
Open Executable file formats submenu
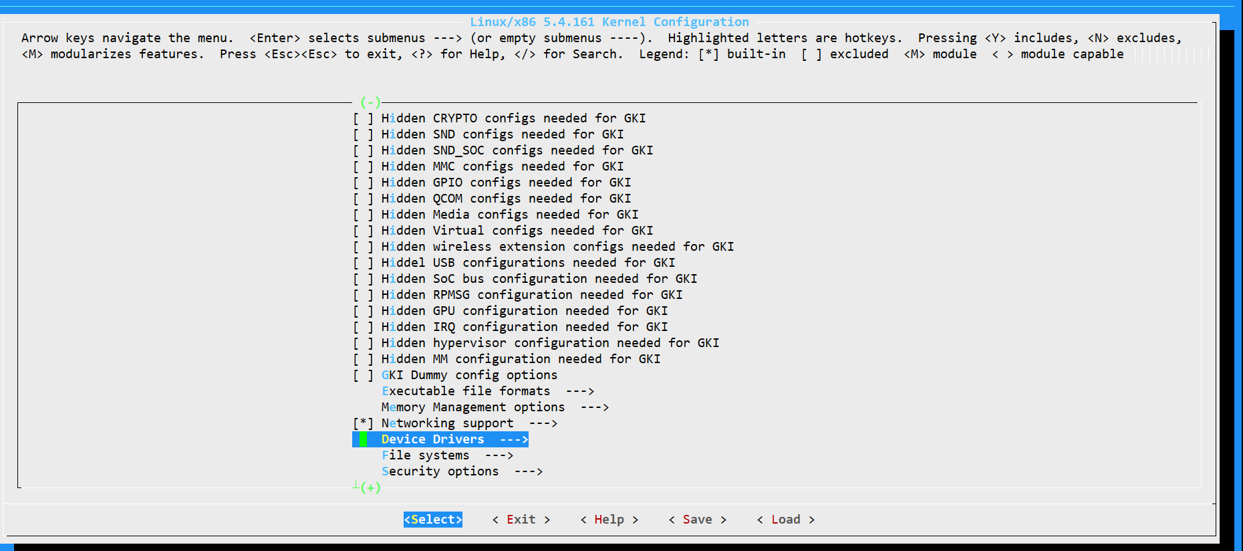click(x=488, y=391)
